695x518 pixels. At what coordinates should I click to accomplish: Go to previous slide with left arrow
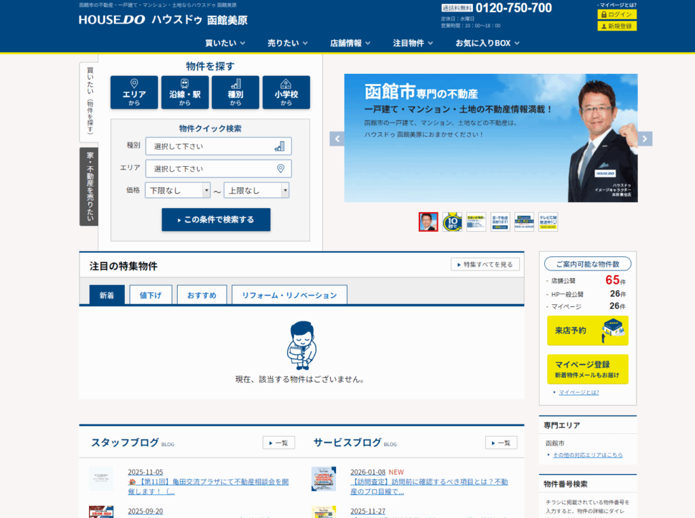(337, 138)
